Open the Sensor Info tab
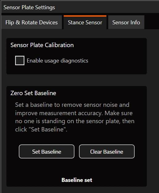 click(126, 22)
